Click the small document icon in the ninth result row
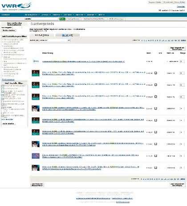187x206 pixels. point(155,156)
